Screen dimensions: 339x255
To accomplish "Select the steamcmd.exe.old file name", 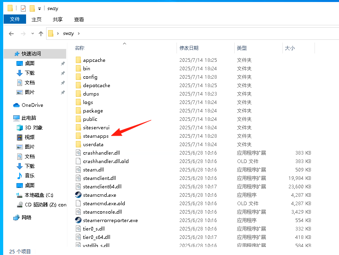I will click(104, 204).
